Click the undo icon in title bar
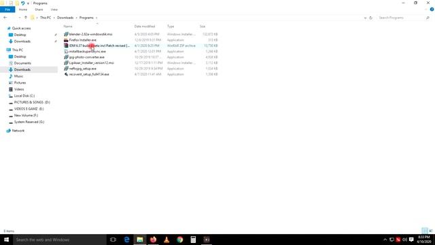Screen dimensions: 435x245 point(22,3)
